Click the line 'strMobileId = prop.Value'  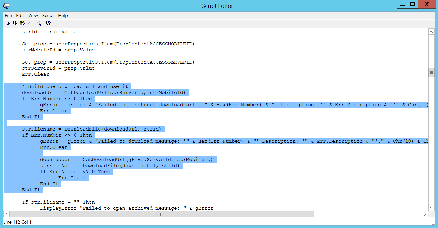coord(58,50)
